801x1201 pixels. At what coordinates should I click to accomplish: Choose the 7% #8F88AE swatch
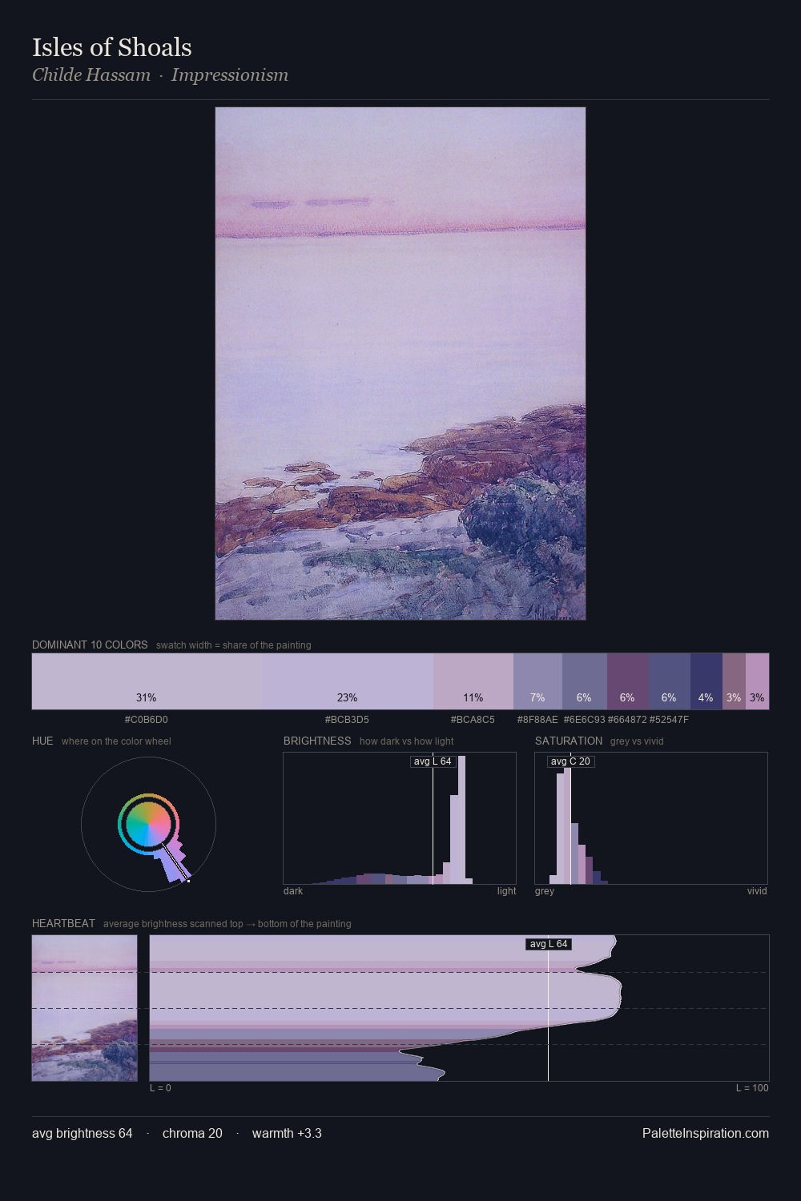coord(537,681)
